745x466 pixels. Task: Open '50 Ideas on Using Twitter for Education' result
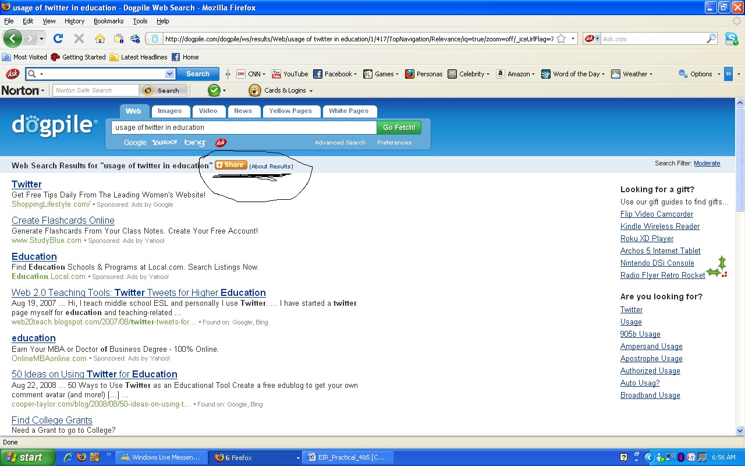94,374
